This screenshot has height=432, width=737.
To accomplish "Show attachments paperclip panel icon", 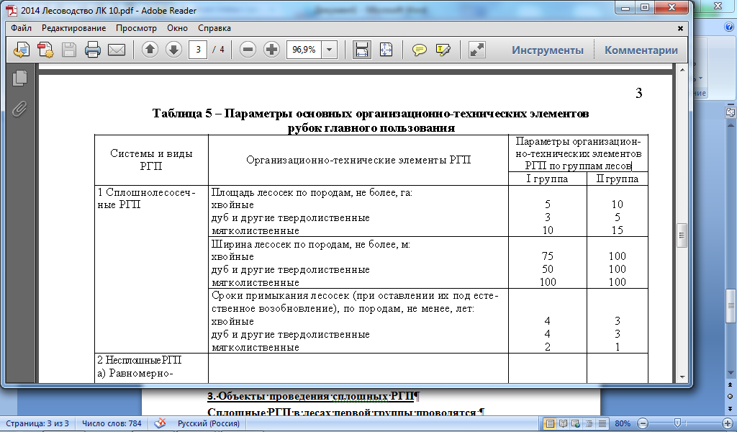I will point(19,109).
